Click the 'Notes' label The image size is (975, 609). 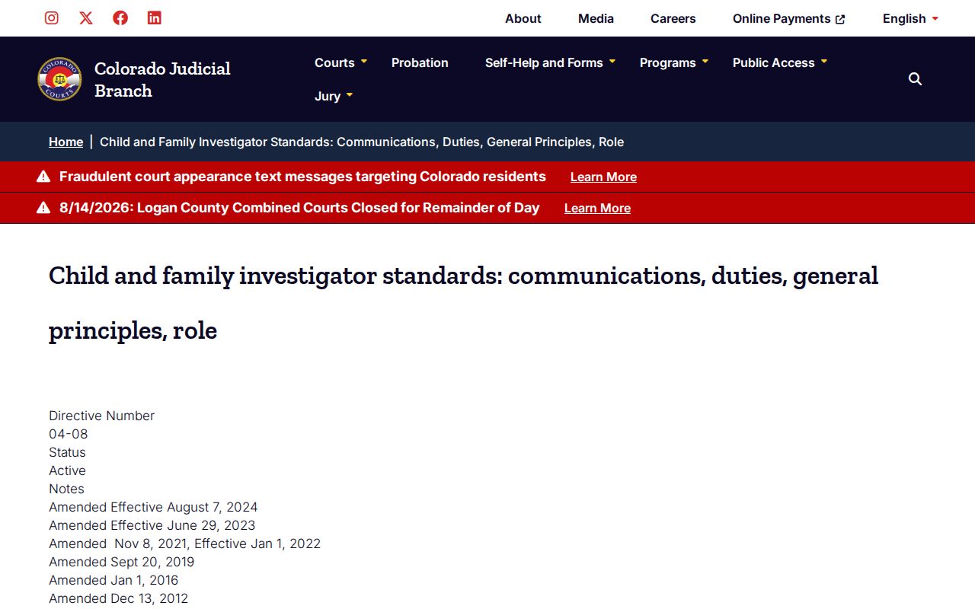[66, 489]
